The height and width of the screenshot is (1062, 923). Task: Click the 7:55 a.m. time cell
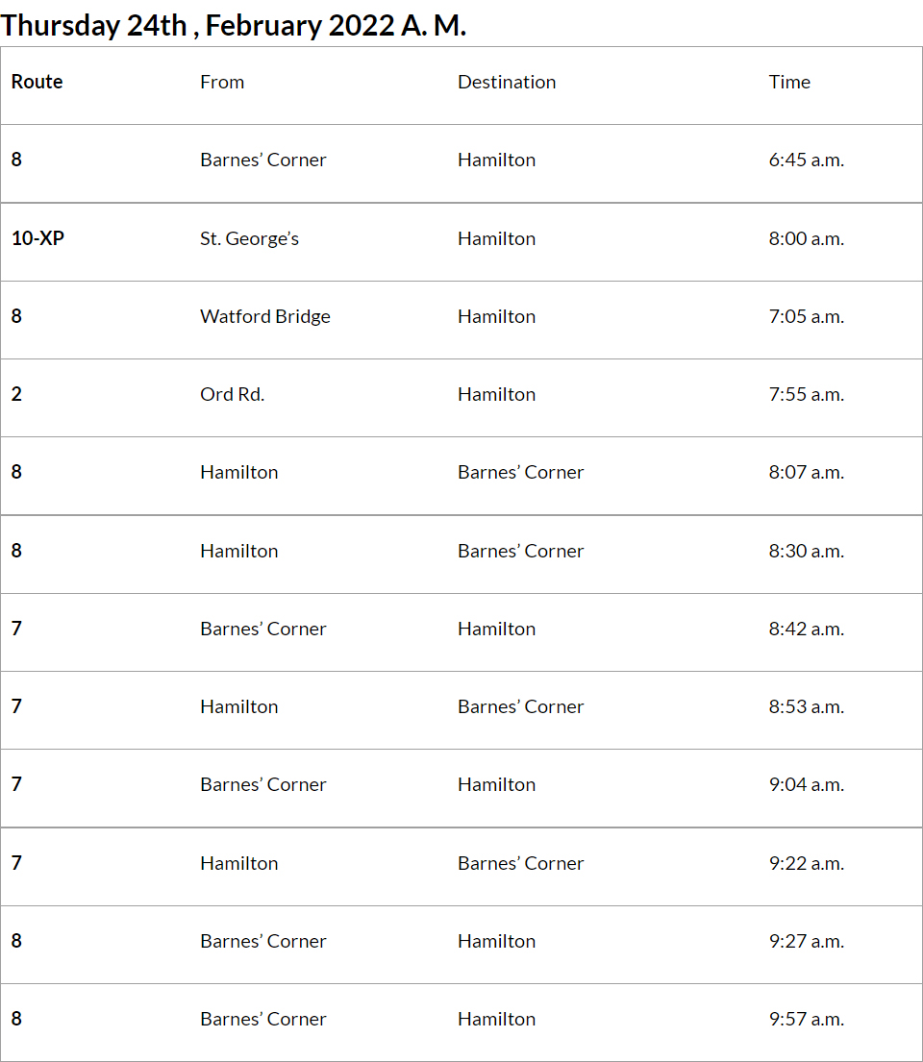point(806,394)
